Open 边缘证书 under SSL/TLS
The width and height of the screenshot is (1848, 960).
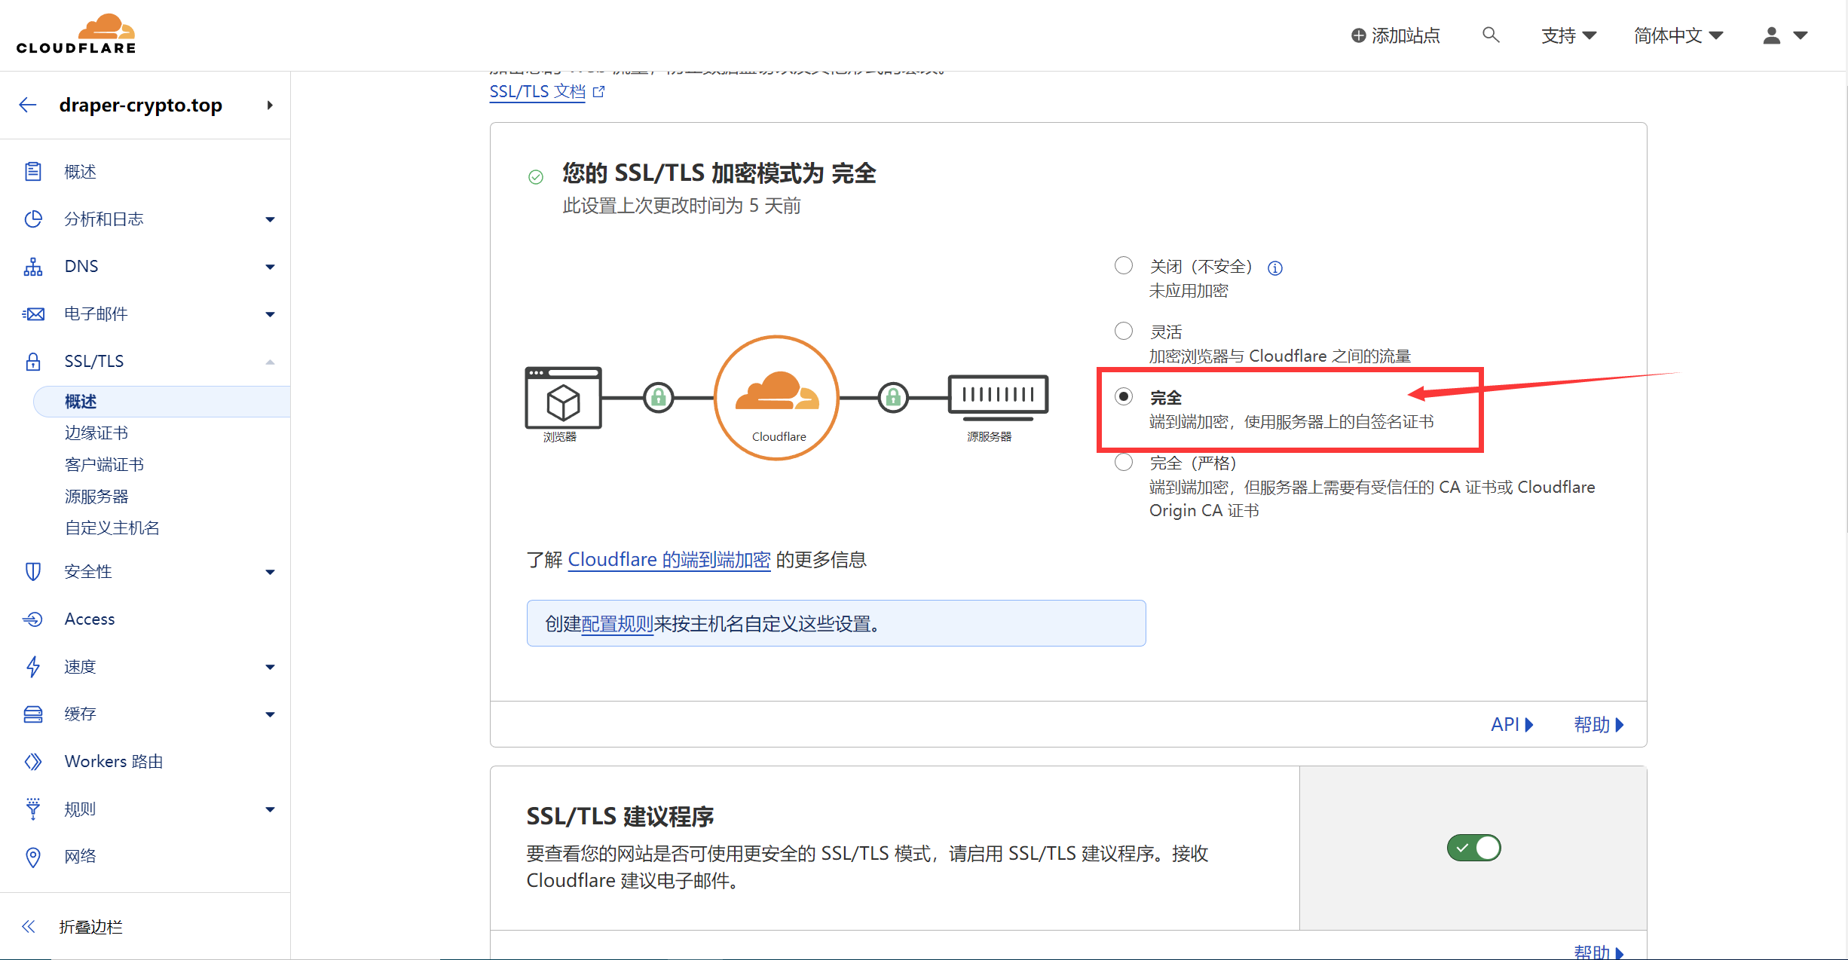click(x=96, y=433)
